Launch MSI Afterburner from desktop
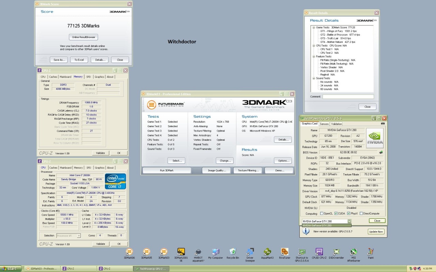 (354, 252)
